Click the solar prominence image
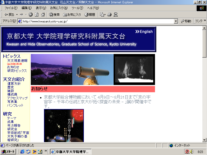207x155 pixels. coord(134,69)
